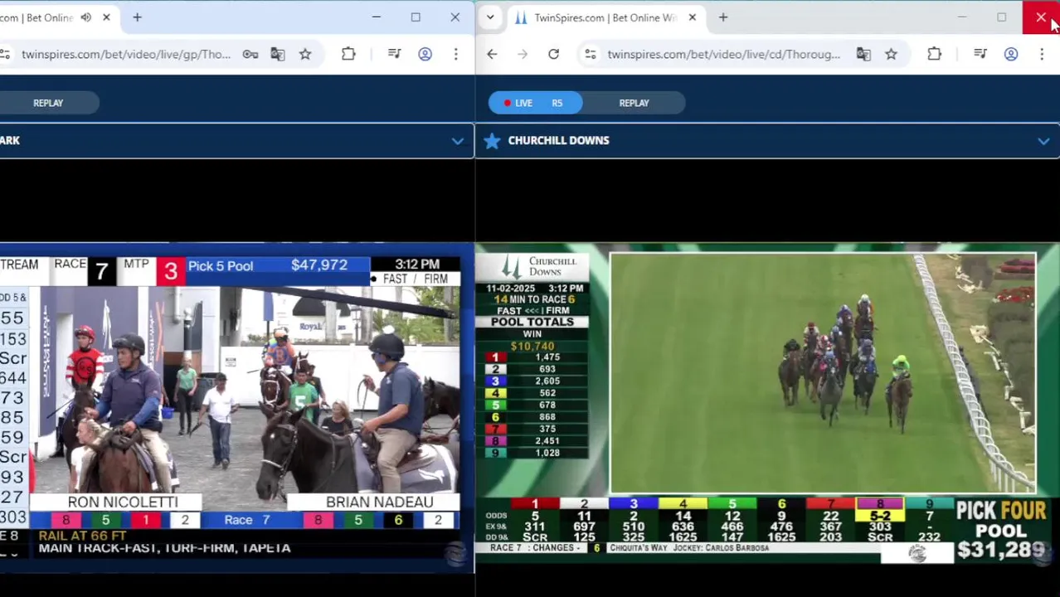Close the left browser window
Image resolution: width=1060 pixels, height=597 pixels.
pyautogui.click(x=455, y=17)
